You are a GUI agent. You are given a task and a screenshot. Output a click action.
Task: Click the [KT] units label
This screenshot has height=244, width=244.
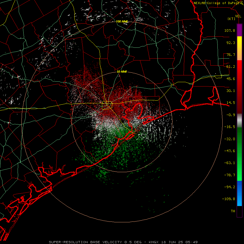232,19
